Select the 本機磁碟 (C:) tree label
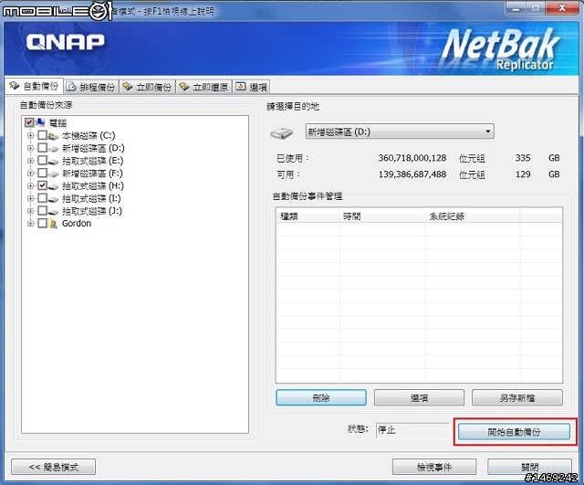Screen dimensions: 584x485 (89, 135)
